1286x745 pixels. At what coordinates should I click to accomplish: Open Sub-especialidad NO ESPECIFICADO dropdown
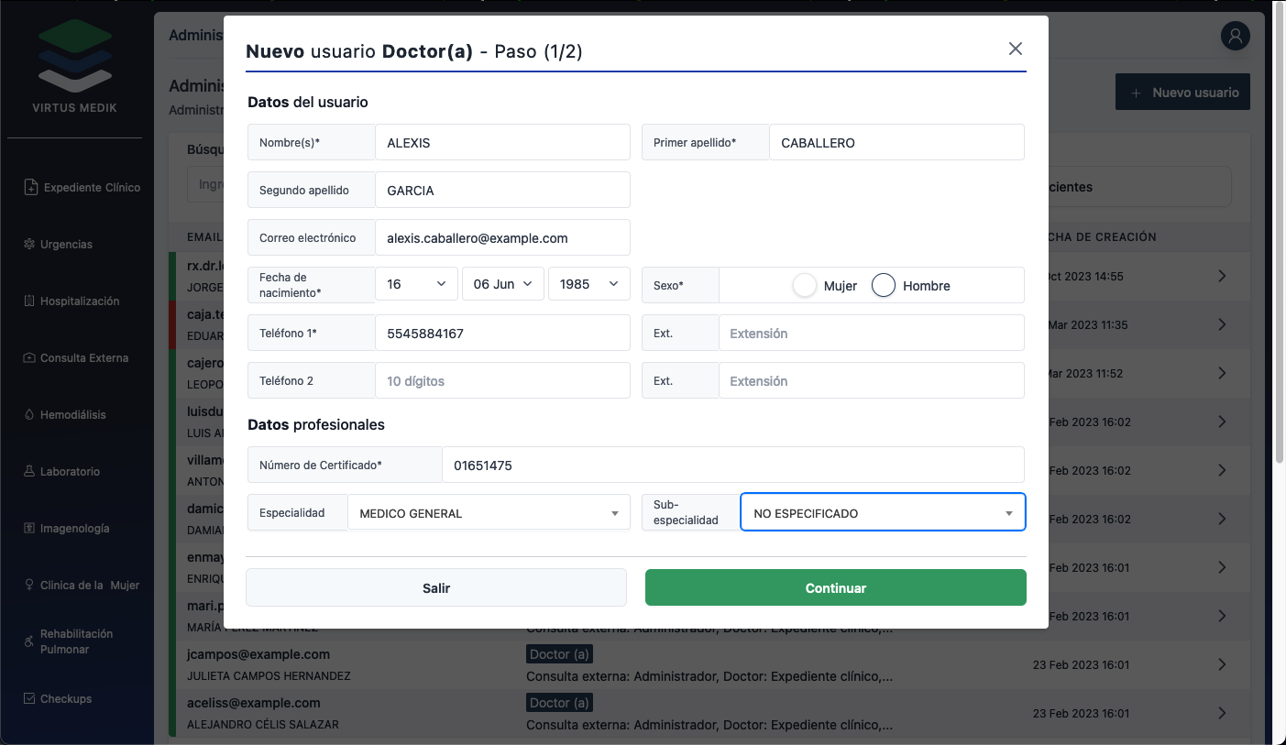coord(883,513)
